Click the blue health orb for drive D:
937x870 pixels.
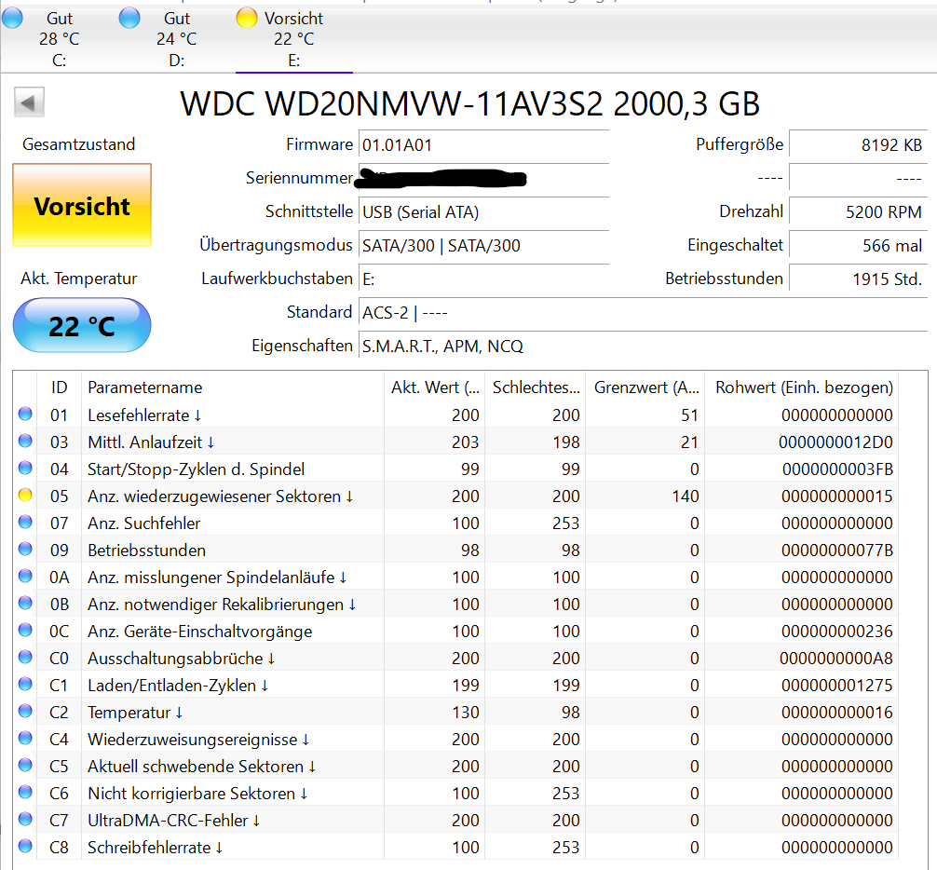pyautogui.click(x=129, y=18)
